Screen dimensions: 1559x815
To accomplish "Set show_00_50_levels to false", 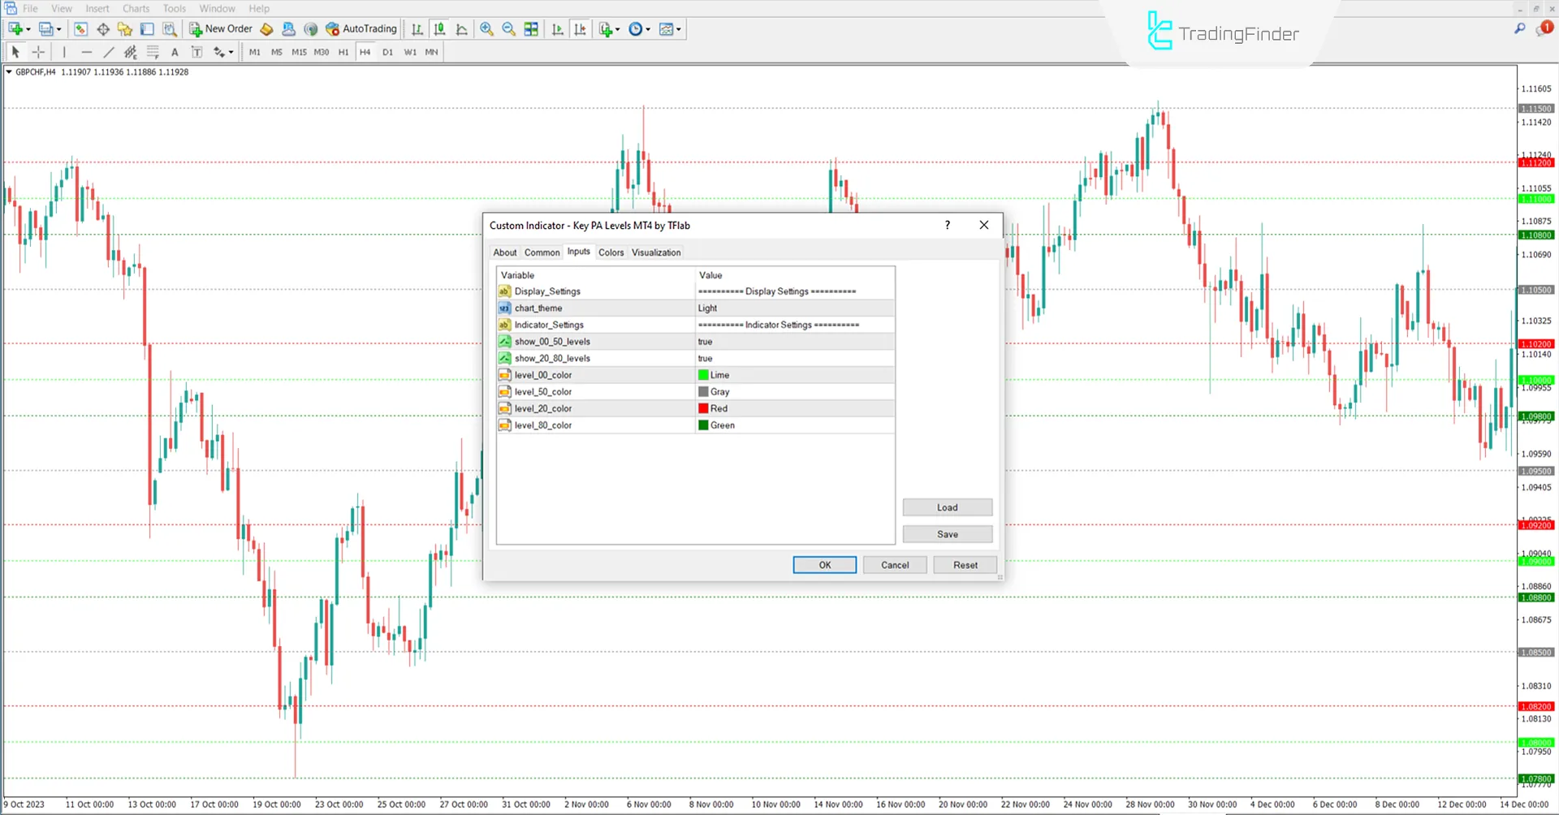I will pyautogui.click(x=794, y=341).
